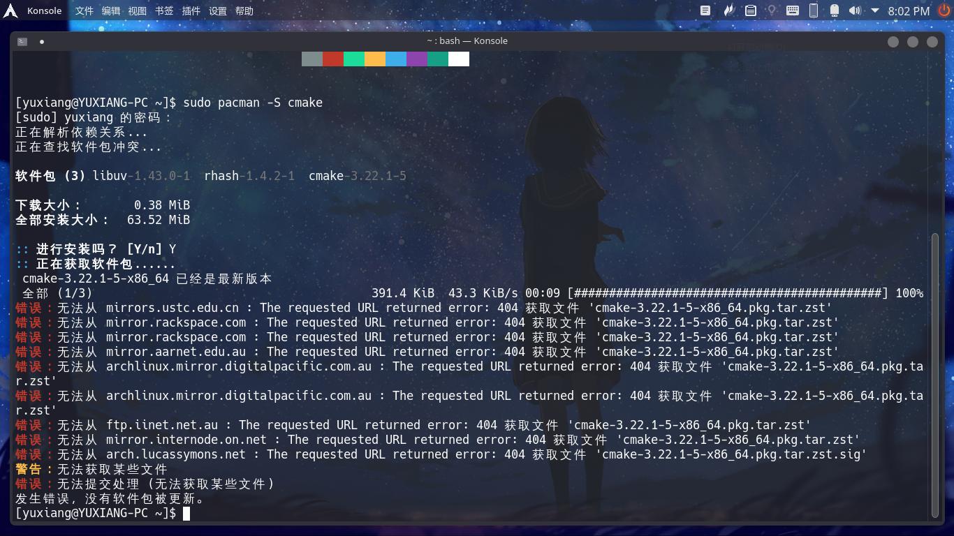Click the '正在解析依赖关系...' line
Screen dimensions: 954x536
pos(82,132)
